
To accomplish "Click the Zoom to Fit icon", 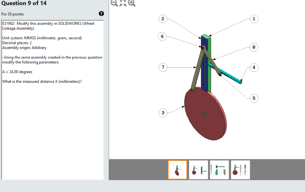I will [x=122, y=4].
